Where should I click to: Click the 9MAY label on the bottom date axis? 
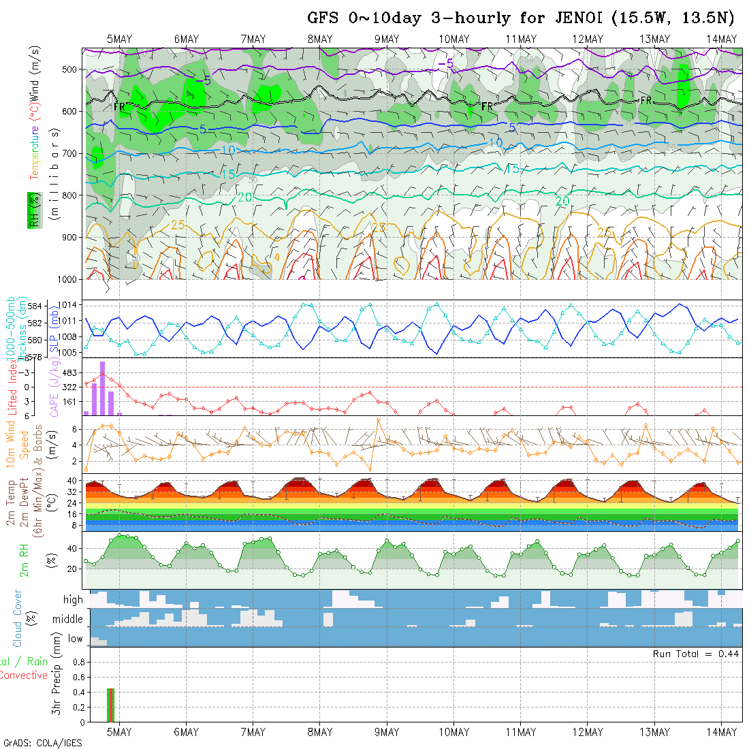click(x=387, y=732)
